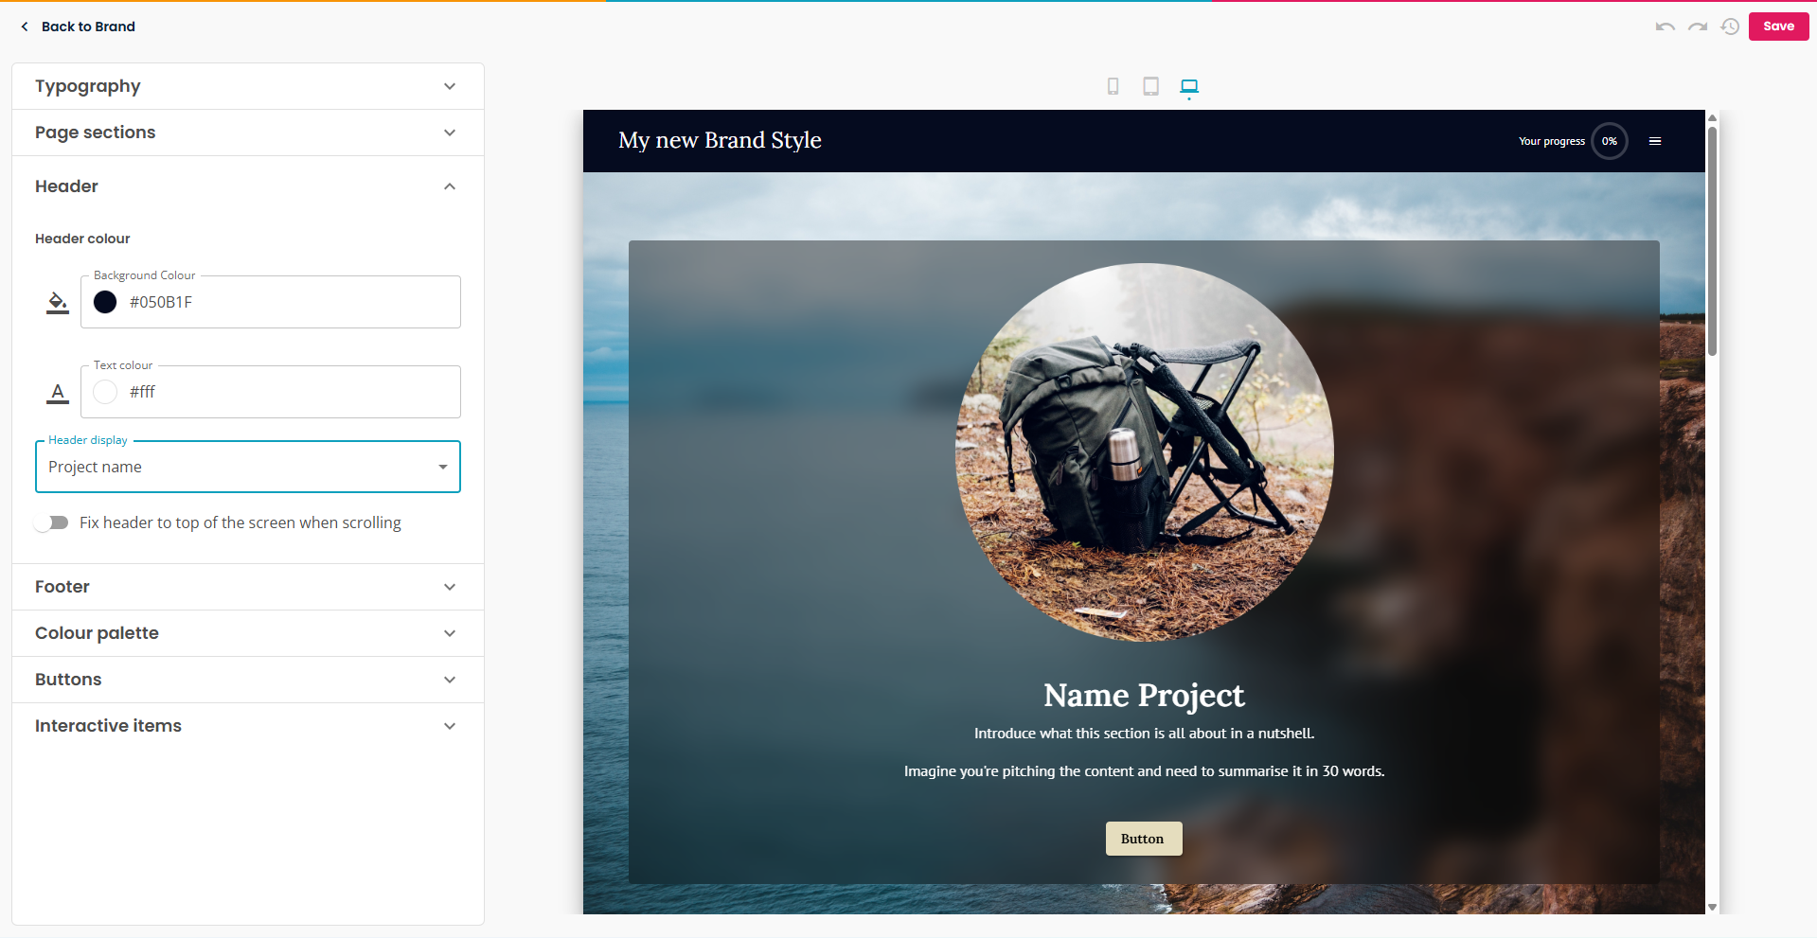Click the undo arrow icon

click(1665, 27)
